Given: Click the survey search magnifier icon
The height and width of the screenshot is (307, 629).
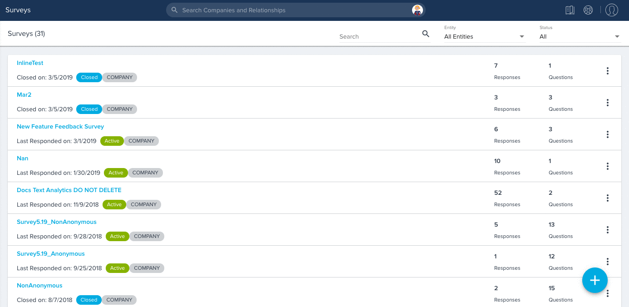Looking at the screenshot, I should pyautogui.click(x=426, y=34).
